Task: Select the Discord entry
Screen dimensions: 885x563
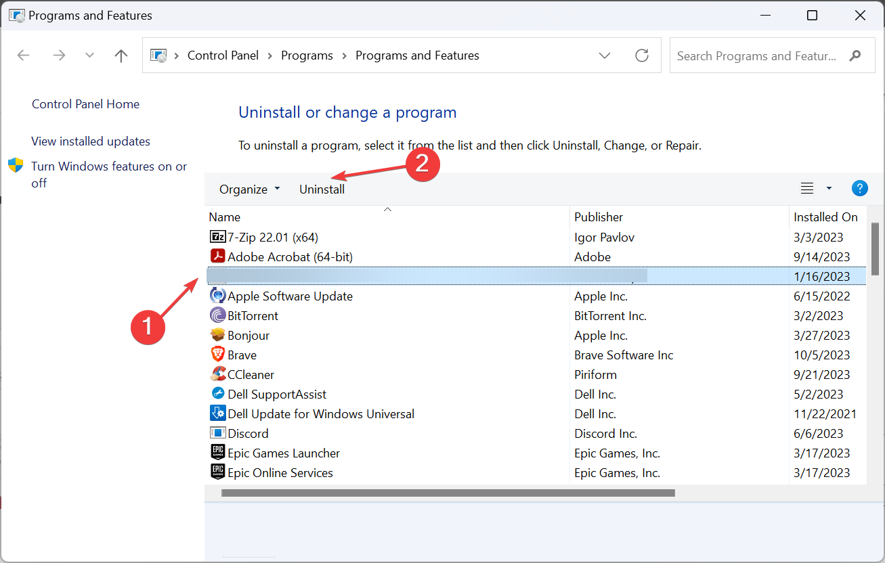Action: tap(248, 433)
